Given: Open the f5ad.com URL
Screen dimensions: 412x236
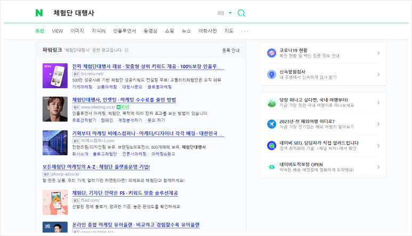Looking at the screenshot, I should coord(91,200).
